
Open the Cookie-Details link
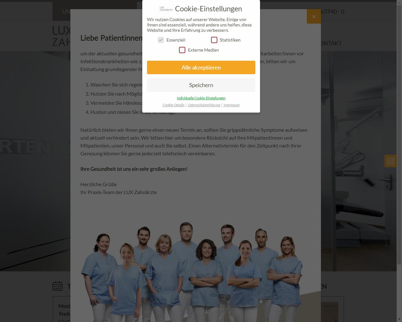173,105
